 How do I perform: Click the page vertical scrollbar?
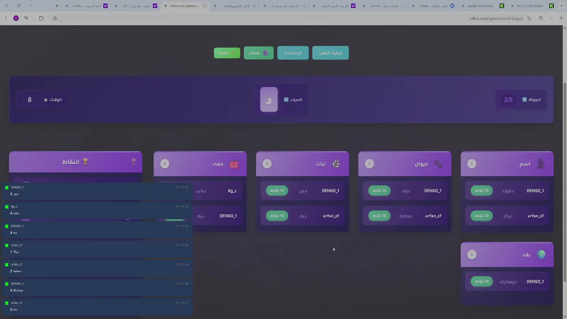[564, 182]
